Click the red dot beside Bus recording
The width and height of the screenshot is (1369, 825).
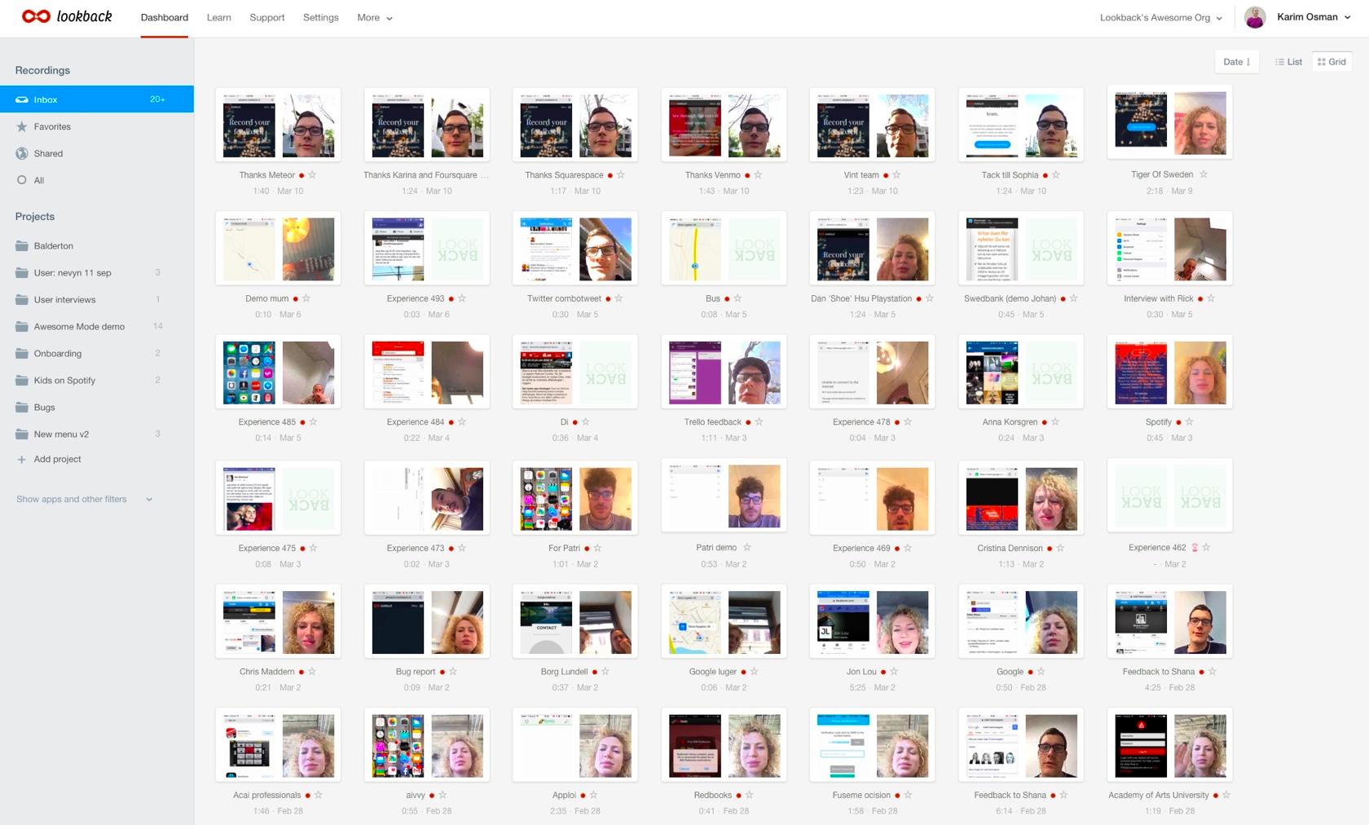(727, 299)
